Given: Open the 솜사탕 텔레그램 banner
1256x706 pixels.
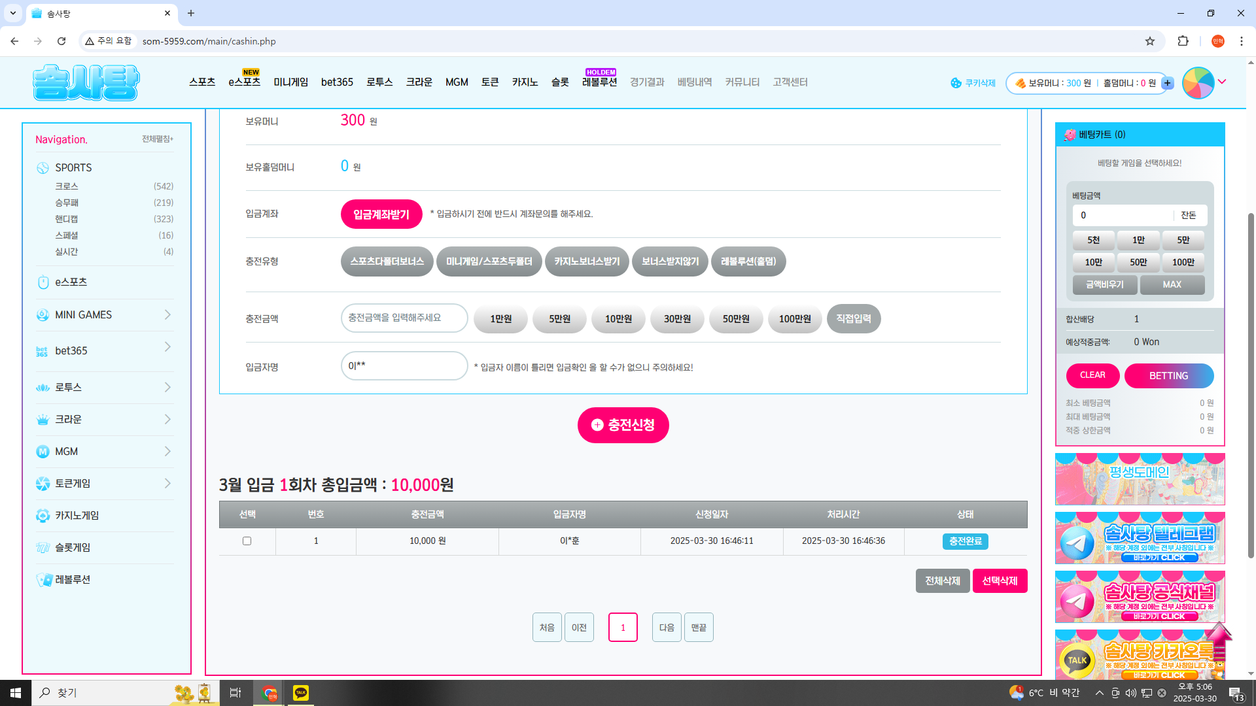Looking at the screenshot, I should [x=1140, y=538].
